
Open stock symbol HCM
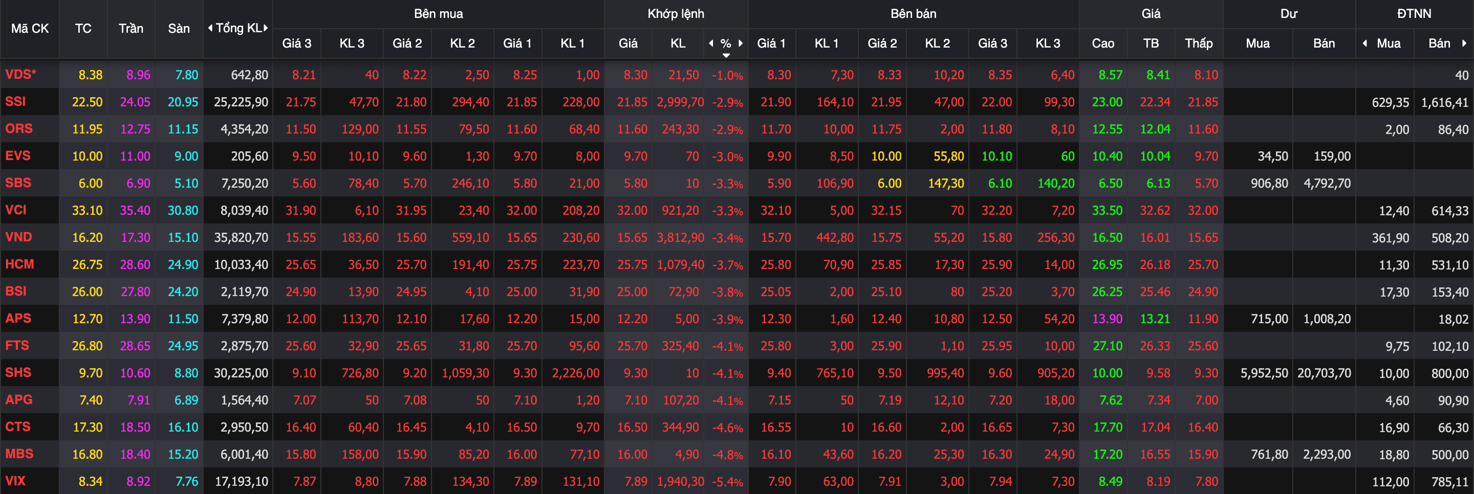coord(19,264)
